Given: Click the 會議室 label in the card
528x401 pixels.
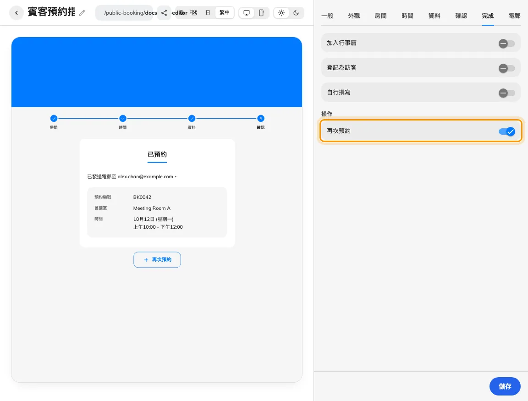Looking at the screenshot, I should click(101, 208).
